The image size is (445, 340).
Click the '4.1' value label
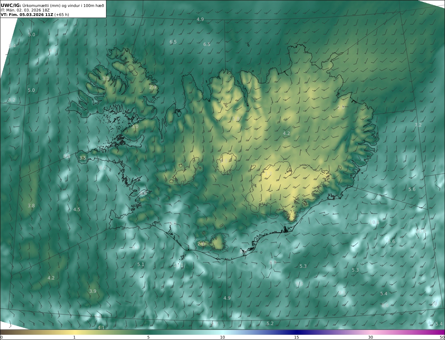coord(101,327)
